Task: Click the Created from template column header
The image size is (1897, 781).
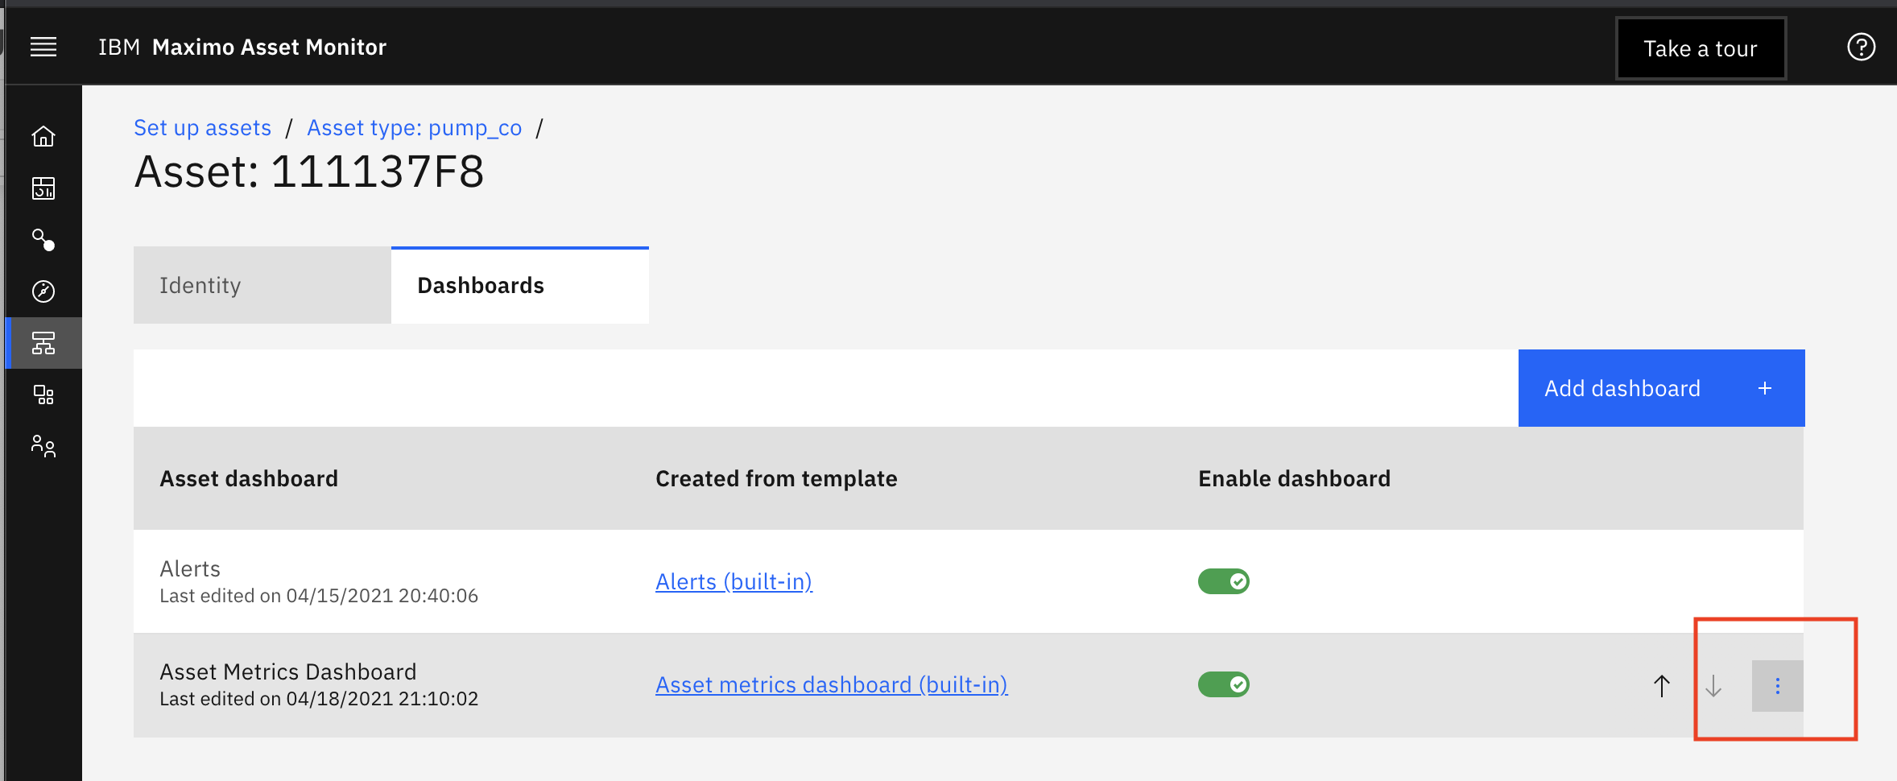Action: (x=776, y=478)
